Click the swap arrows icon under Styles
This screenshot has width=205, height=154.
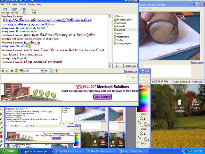tap(140, 123)
